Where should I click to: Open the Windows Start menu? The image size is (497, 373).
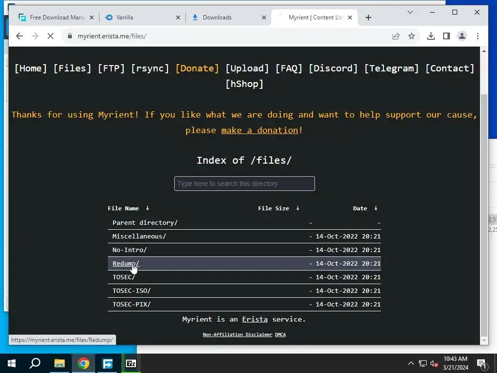pyautogui.click(x=12, y=363)
